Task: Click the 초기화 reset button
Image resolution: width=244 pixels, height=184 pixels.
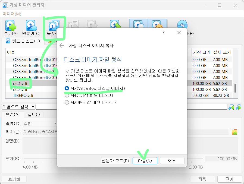Action: (x=14, y=179)
